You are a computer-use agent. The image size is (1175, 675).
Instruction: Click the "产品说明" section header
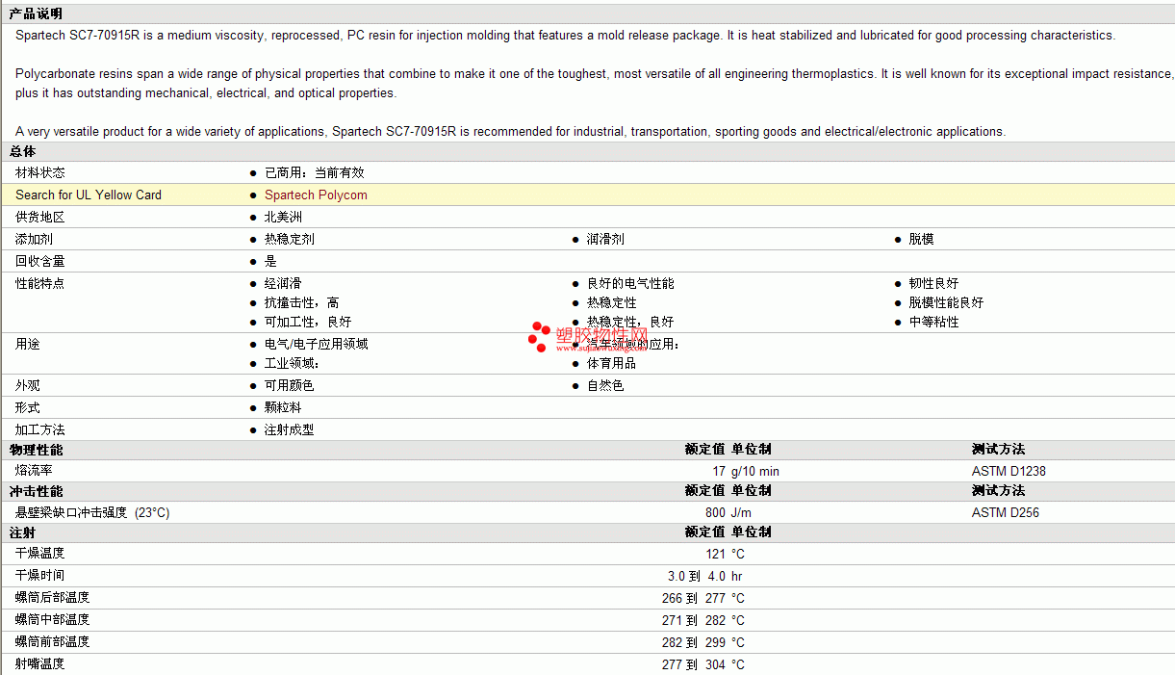pos(36,13)
